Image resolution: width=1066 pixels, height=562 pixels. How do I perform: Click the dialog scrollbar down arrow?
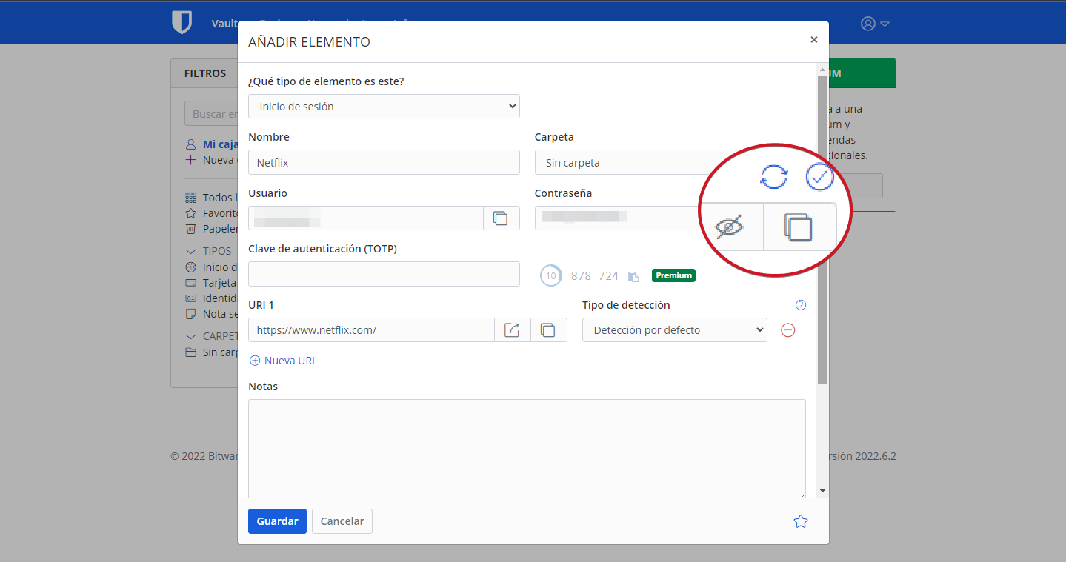pyautogui.click(x=822, y=491)
